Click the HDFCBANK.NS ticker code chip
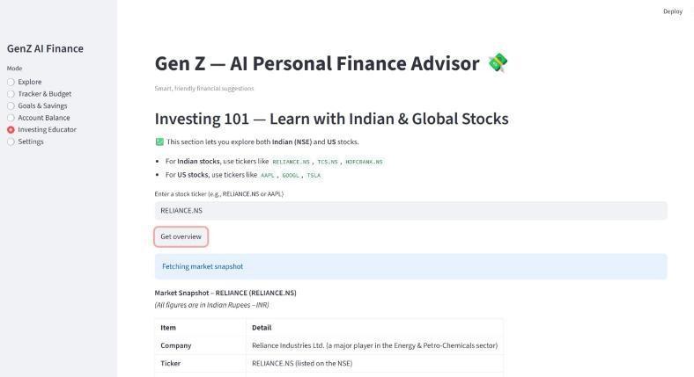 point(364,162)
